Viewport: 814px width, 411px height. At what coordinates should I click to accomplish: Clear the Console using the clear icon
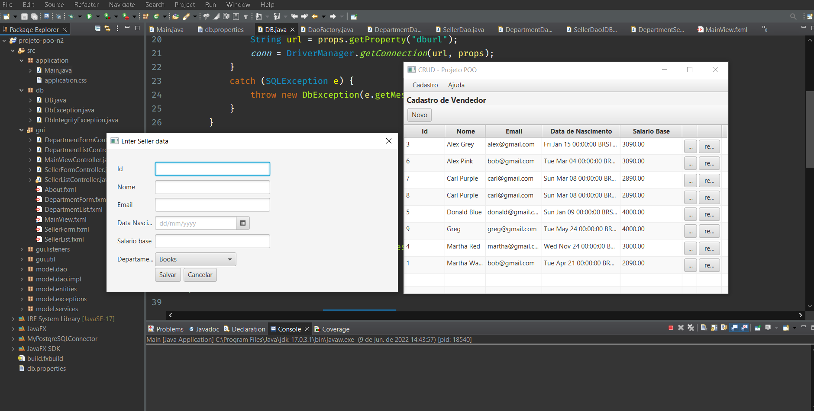[704, 328]
